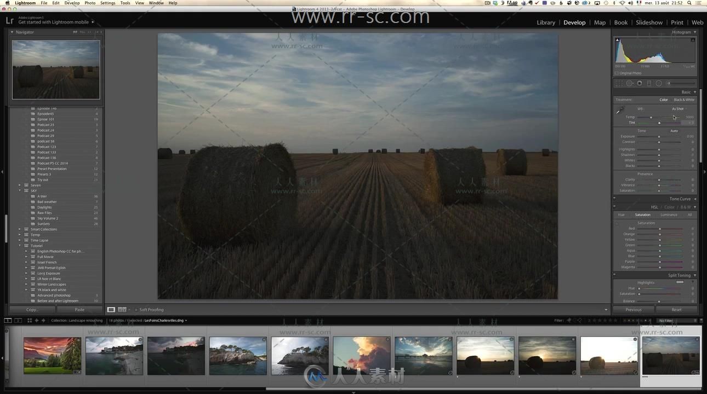Click second window display button 2

coord(18,320)
